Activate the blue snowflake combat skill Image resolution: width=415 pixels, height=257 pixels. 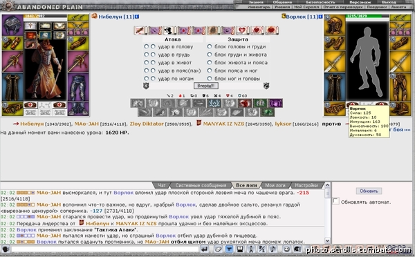(x=214, y=103)
